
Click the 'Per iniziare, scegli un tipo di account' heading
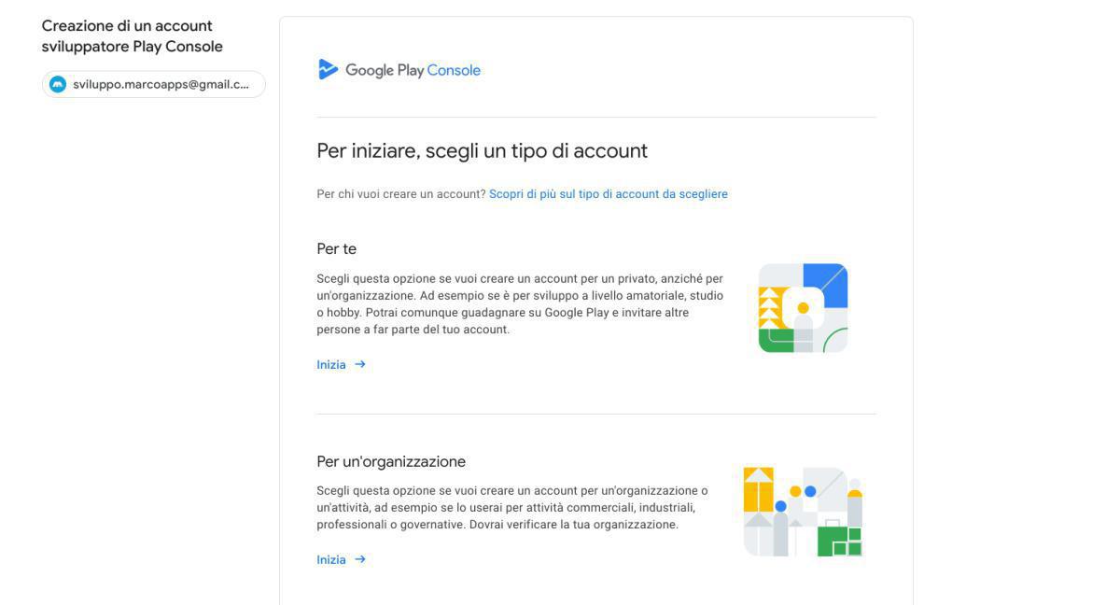coord(482,151)
